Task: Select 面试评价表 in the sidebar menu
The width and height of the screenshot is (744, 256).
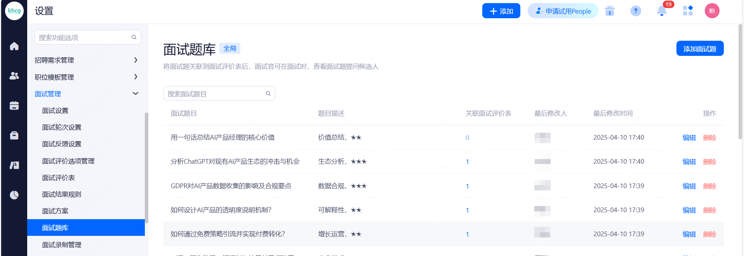Action: coord(59,178)
